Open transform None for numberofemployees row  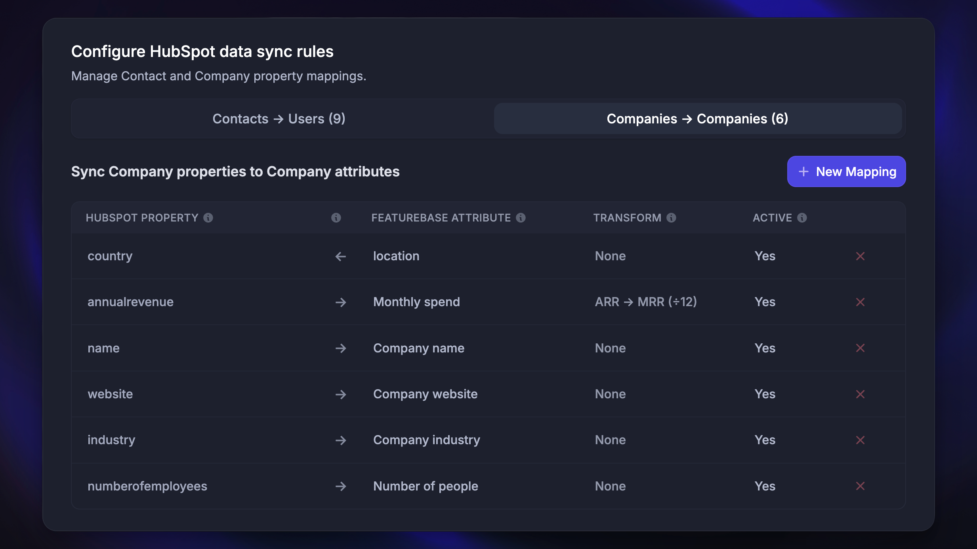point(610,486)
